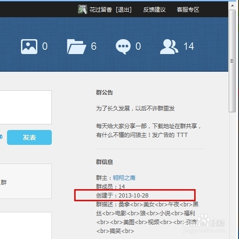Open the group messages speech bubble icon

pyautogui.click(x=123, y=47)
